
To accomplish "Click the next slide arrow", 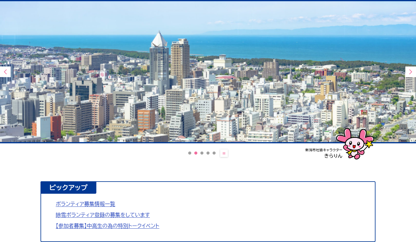I will click(x=411, y=72).
